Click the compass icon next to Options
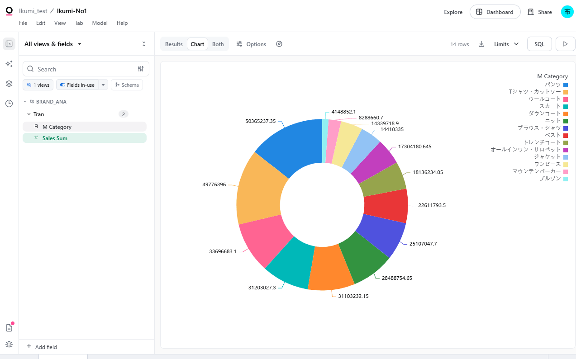The image size is (576, 359). pos(279,44)
